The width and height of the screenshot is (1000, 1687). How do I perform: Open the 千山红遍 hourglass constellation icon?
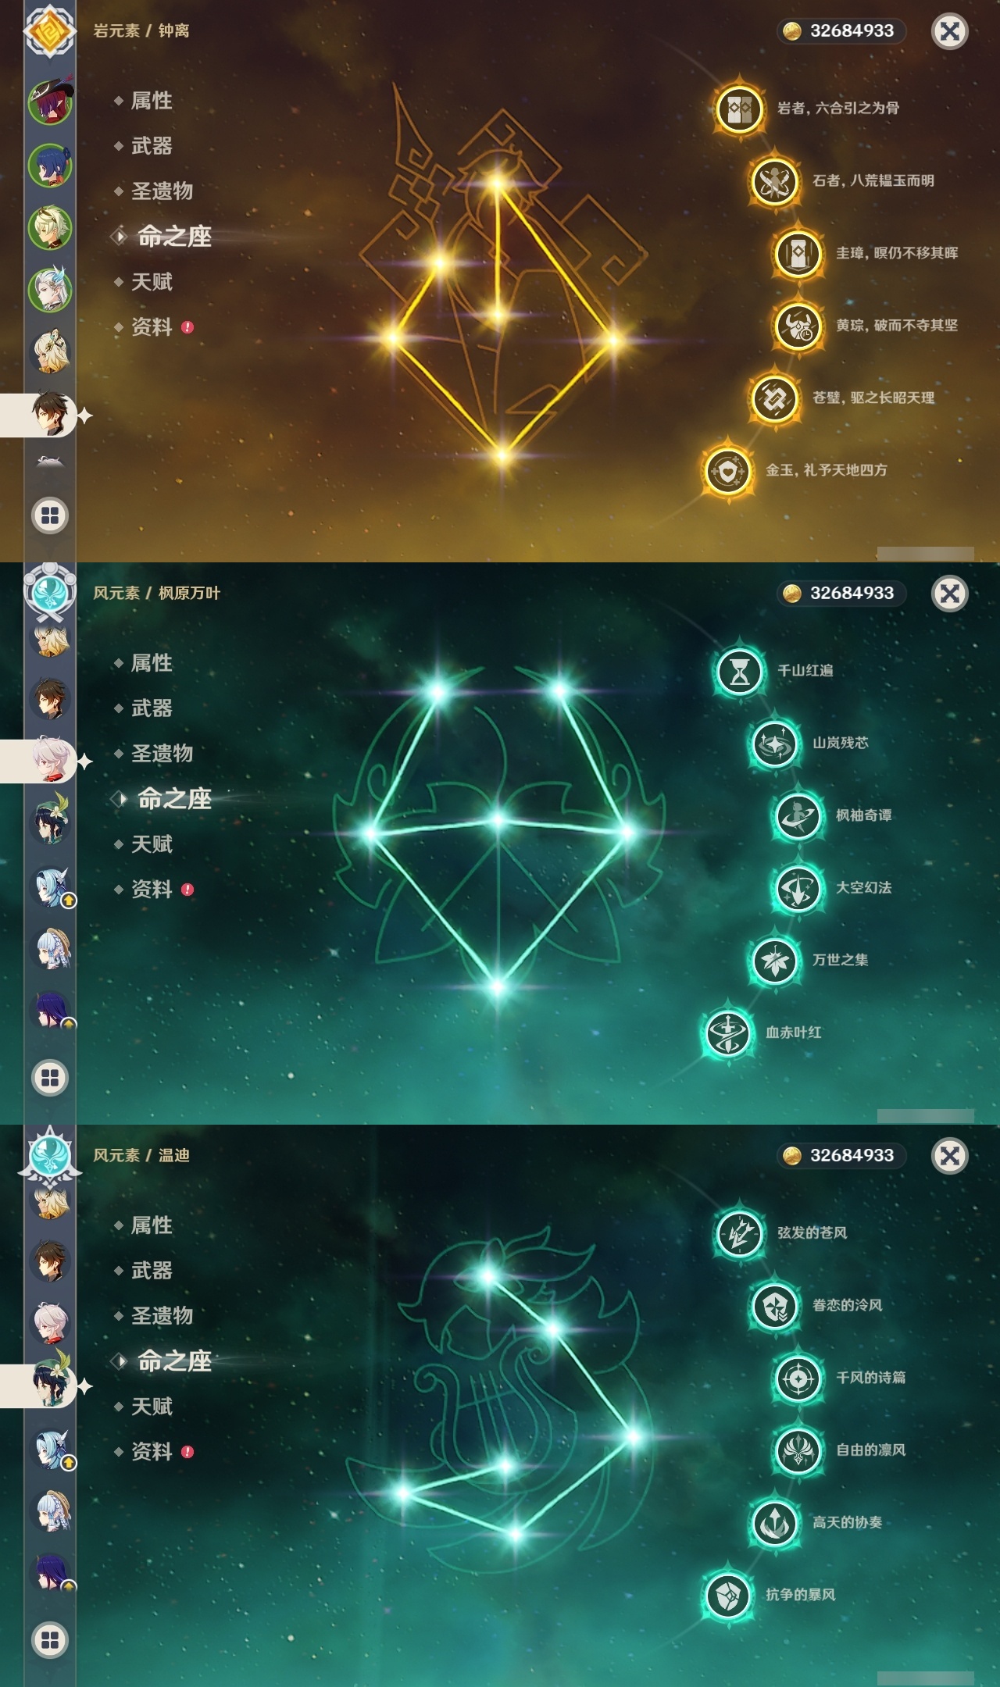(x=739, y=671)
